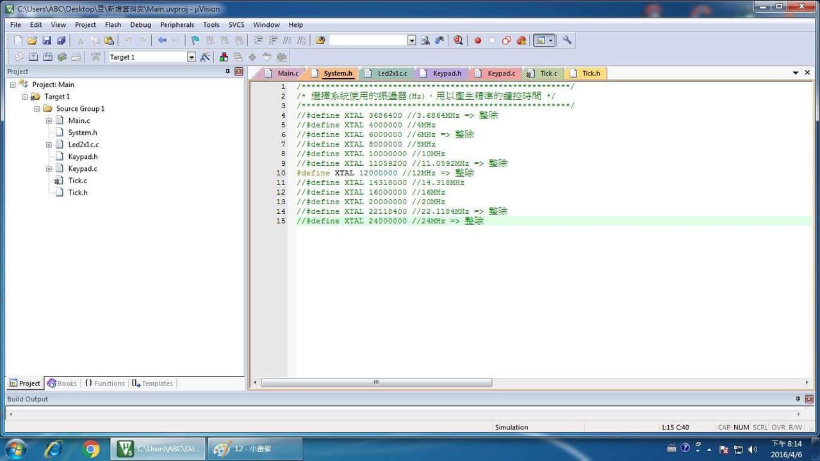Click the editor horizontal scrollbar thumb
This screenshot has height=461, width=820.
[x=376, y=382]
